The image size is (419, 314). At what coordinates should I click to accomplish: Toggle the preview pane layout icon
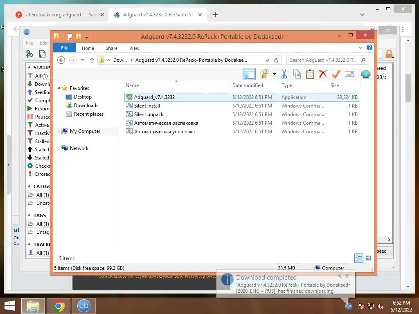pyautogui.click(x=249, y=74)
